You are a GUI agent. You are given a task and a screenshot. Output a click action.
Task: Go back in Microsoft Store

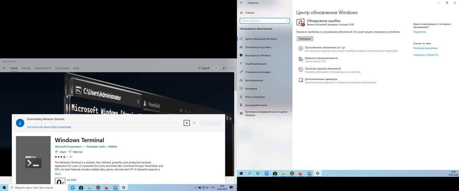4,68
